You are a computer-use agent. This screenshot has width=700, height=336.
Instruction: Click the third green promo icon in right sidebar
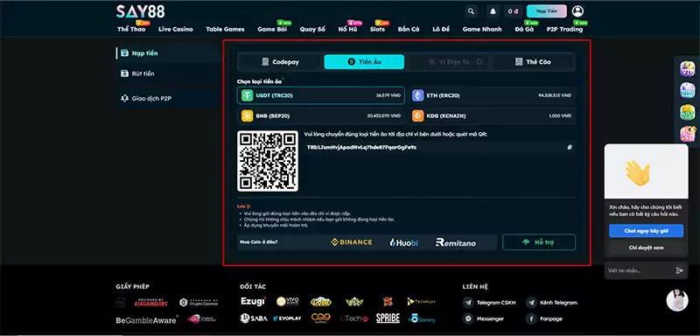[x=688, y=112]
